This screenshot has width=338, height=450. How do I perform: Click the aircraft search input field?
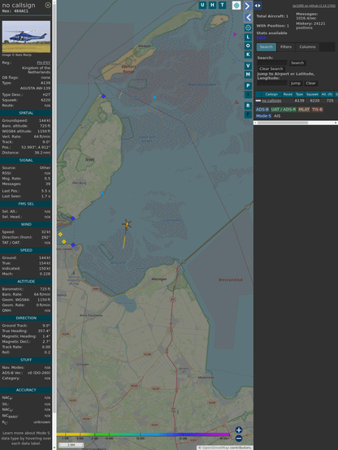[272, 63]
